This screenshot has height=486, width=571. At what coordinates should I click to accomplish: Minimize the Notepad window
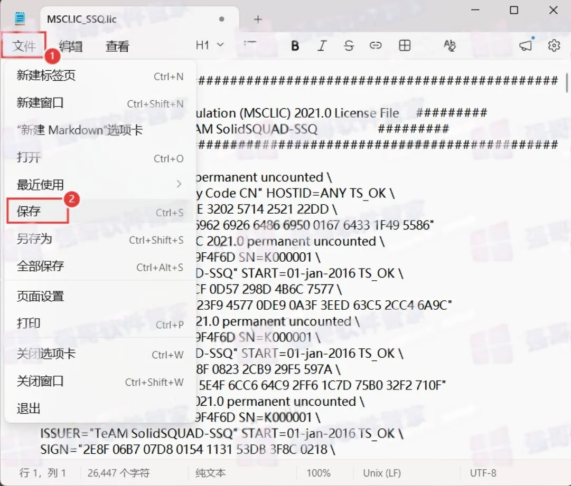click(475, 10)
